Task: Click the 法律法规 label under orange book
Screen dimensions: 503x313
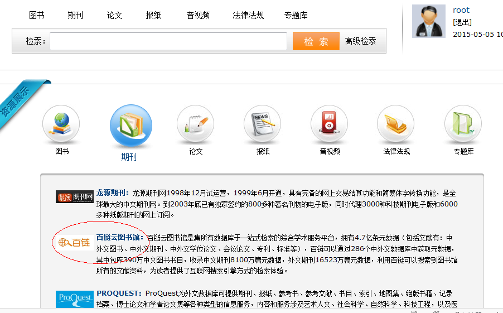Action: [396, 151]
